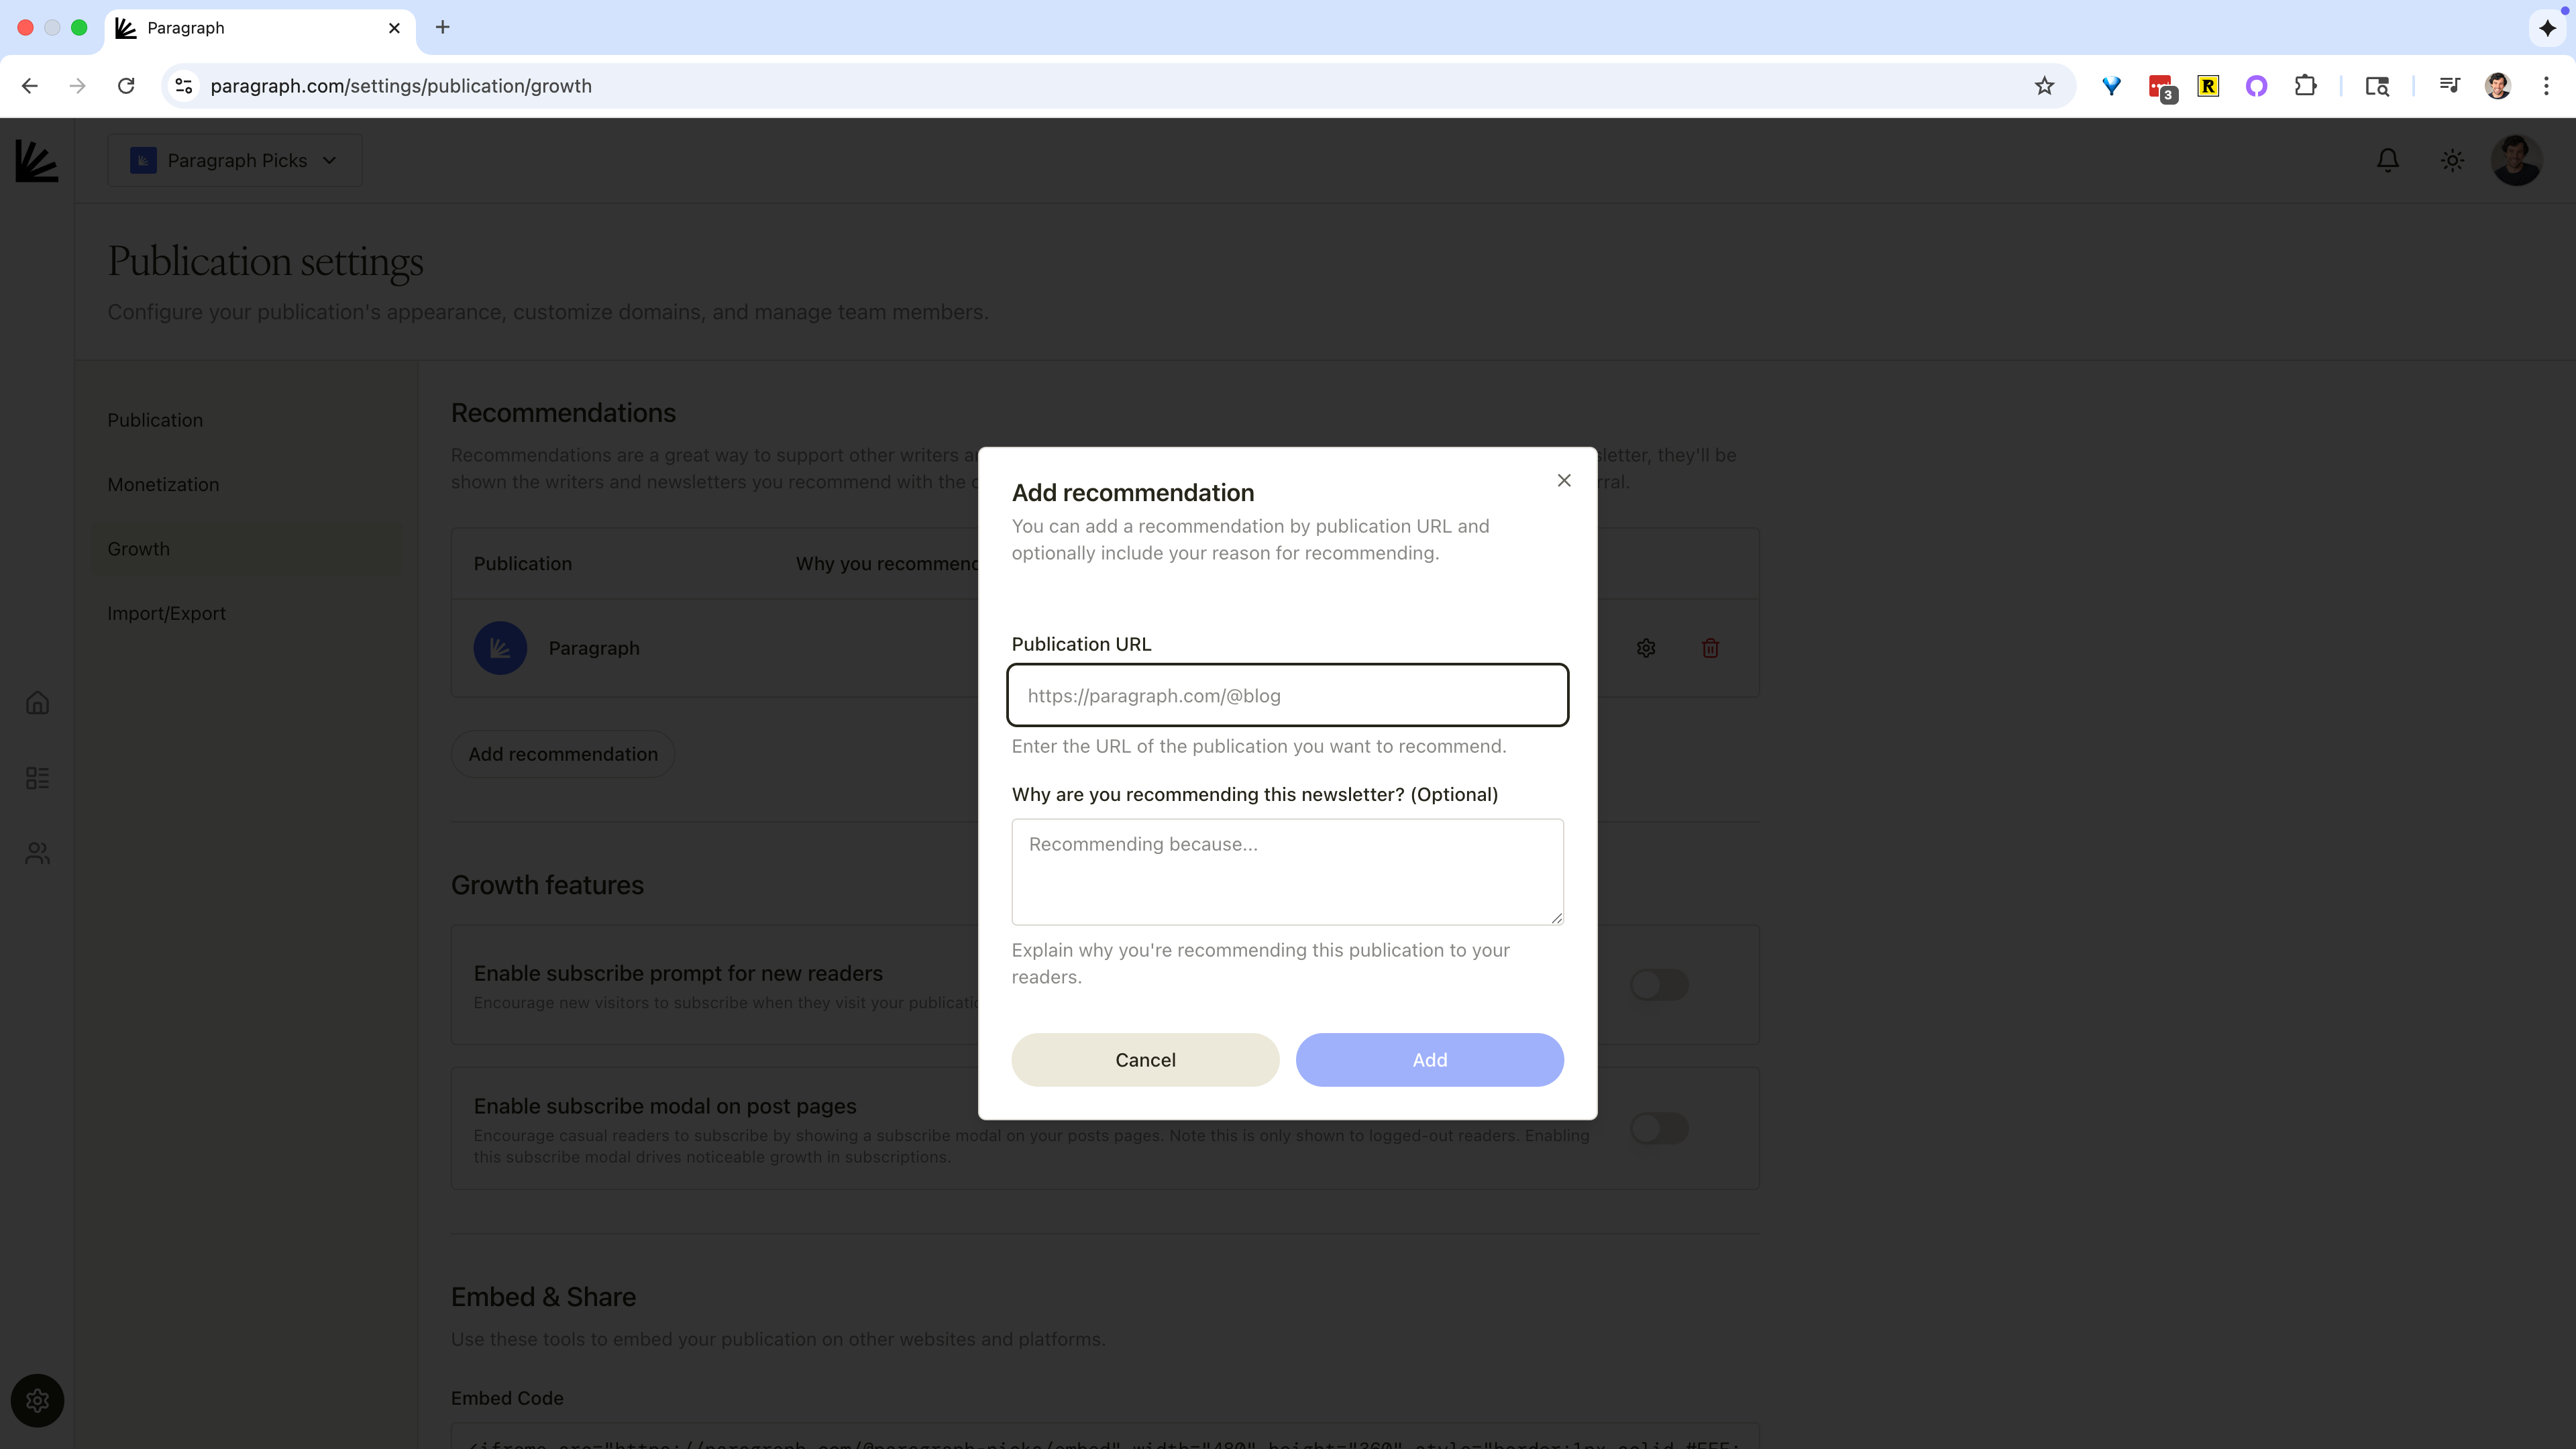Image resolution: width=2576 pixels, height=1449 pixels.
Task: Enable subscribe prompt for new readers
Action: 1659,985
